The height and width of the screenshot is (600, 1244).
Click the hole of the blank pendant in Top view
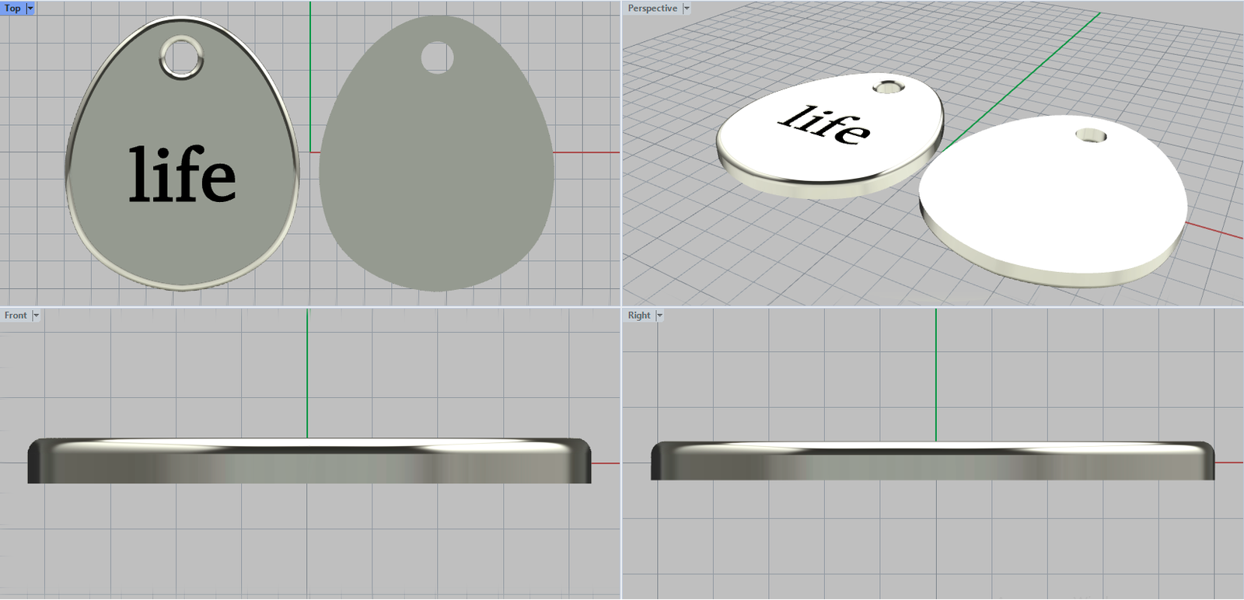(x=437, y=58)
